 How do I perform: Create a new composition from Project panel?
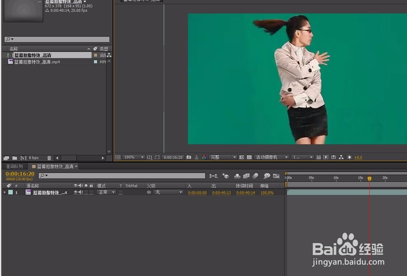coord(23,158)
